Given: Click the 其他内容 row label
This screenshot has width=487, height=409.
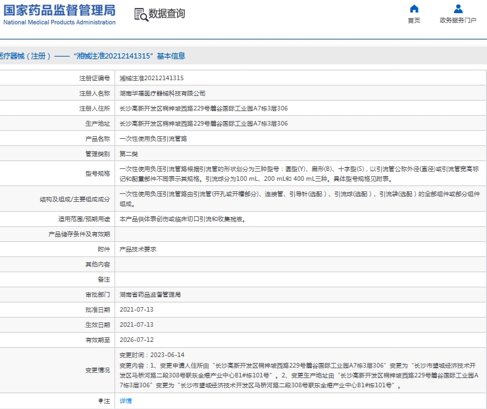Looking at the screenshot, I should point(97,264).
